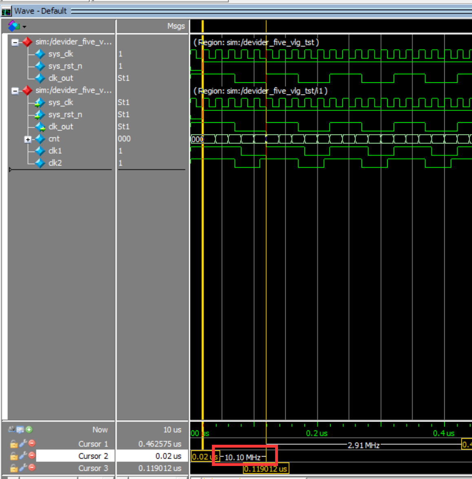Viewport: 472px width, 479px height.
Task: Click Cursor 2 time value 0.02 us
Action: click(x=168, y=456)
